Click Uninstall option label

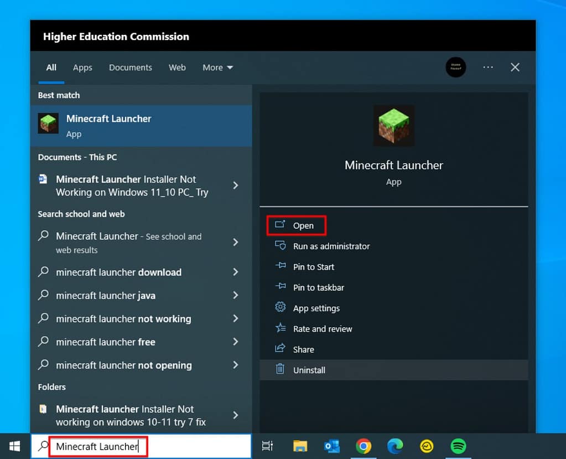tap(309, 370)
